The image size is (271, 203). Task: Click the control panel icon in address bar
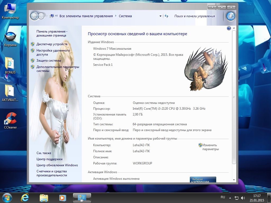tap(52, 16)
